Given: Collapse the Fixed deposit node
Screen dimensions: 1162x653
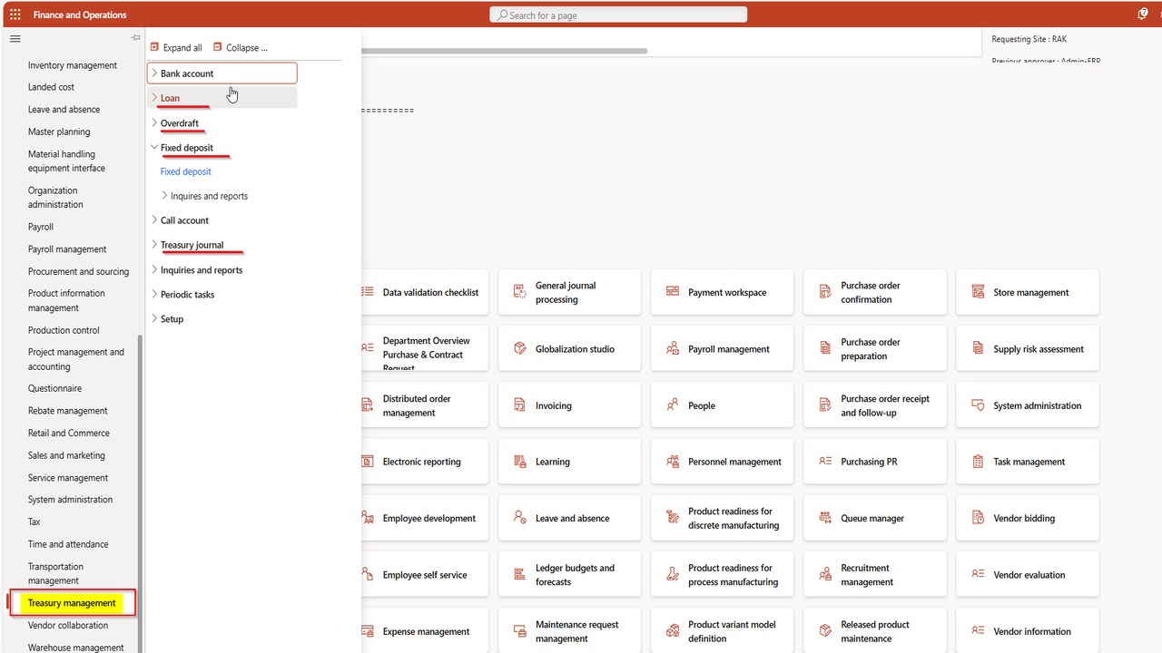Looking at the screenshot, I should pyautogui.click(x=154, y=147).
